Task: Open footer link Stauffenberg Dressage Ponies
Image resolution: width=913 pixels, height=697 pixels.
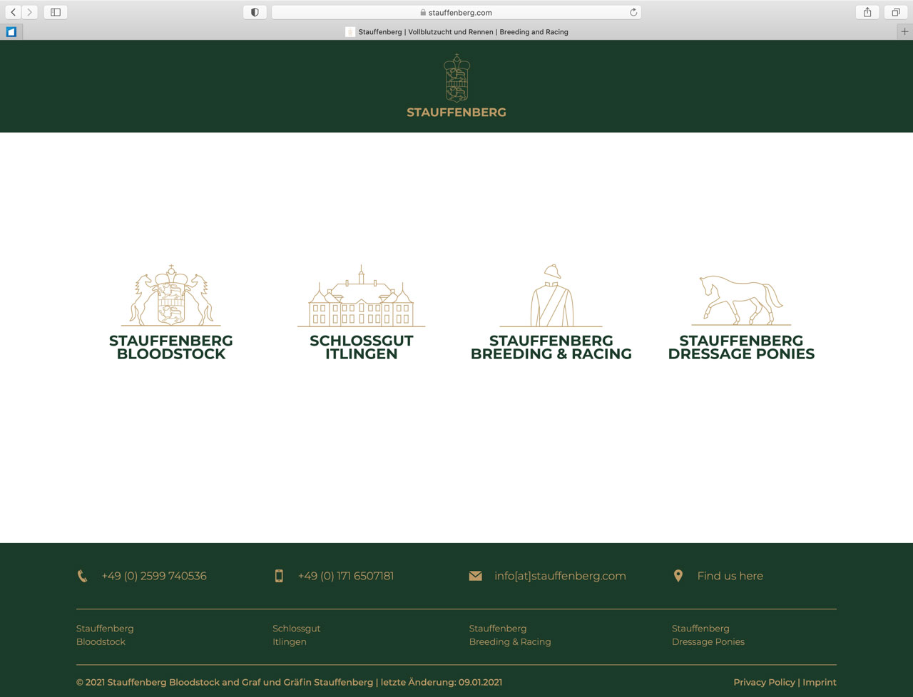Action: (x=708, y=635)
